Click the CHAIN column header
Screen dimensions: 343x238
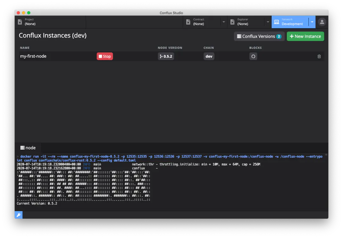pos(209,48)
